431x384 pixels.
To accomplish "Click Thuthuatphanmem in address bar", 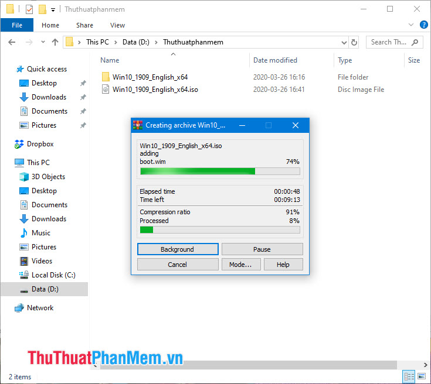I will [194, 42].
